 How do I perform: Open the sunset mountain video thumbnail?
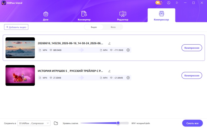[x=20, y=48]
